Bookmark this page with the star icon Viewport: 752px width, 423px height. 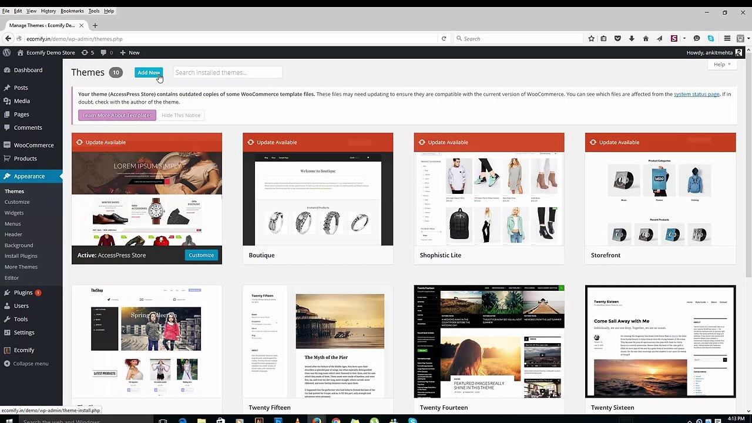click(x=592, y=39)
